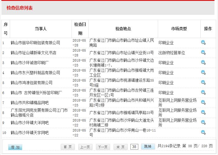Open details for 鹤山市丽华印刷包装有限公司
The height and width of the screenshot is (155, 218).
(203, 42)
